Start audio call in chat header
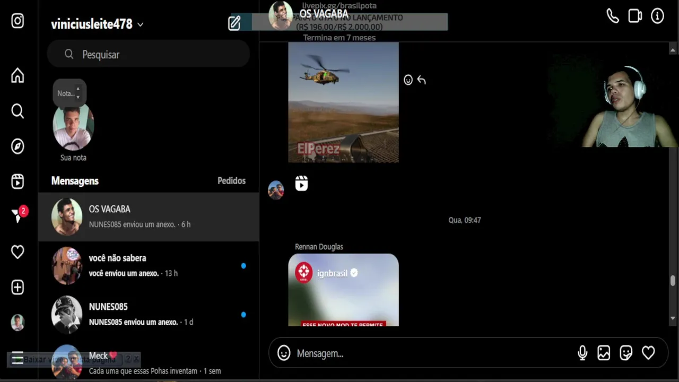Screen dimensions: 679x382 (613, 16)
